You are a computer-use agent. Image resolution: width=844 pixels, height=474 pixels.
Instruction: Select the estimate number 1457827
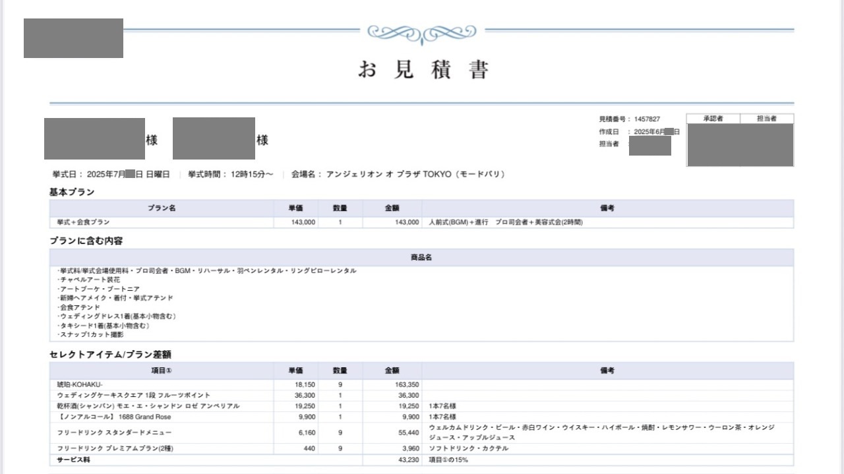pos(647,119)
